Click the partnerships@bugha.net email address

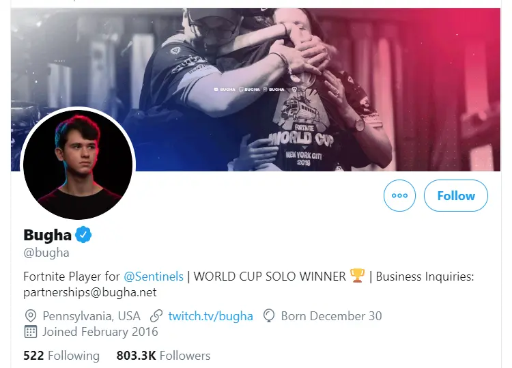90,292
